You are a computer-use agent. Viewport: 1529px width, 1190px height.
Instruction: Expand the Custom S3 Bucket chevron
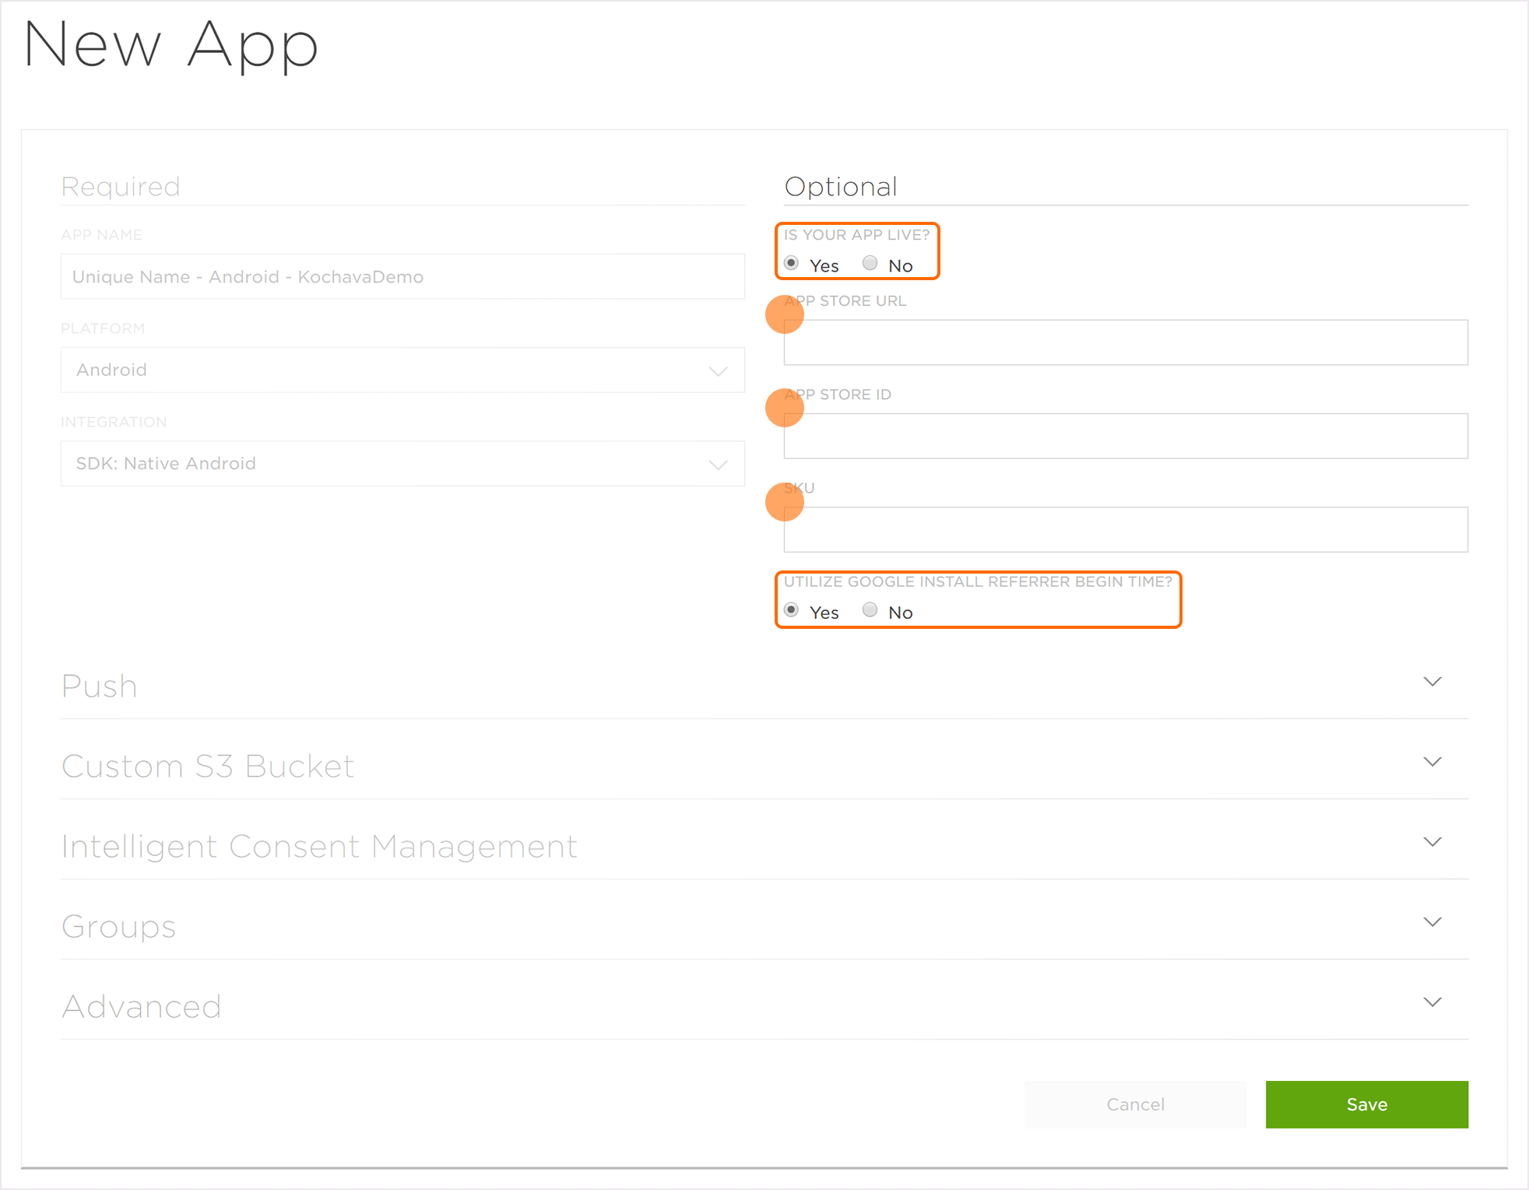[1432, 762]
